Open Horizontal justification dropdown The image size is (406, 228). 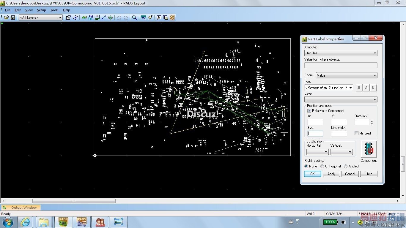(317, 152)
